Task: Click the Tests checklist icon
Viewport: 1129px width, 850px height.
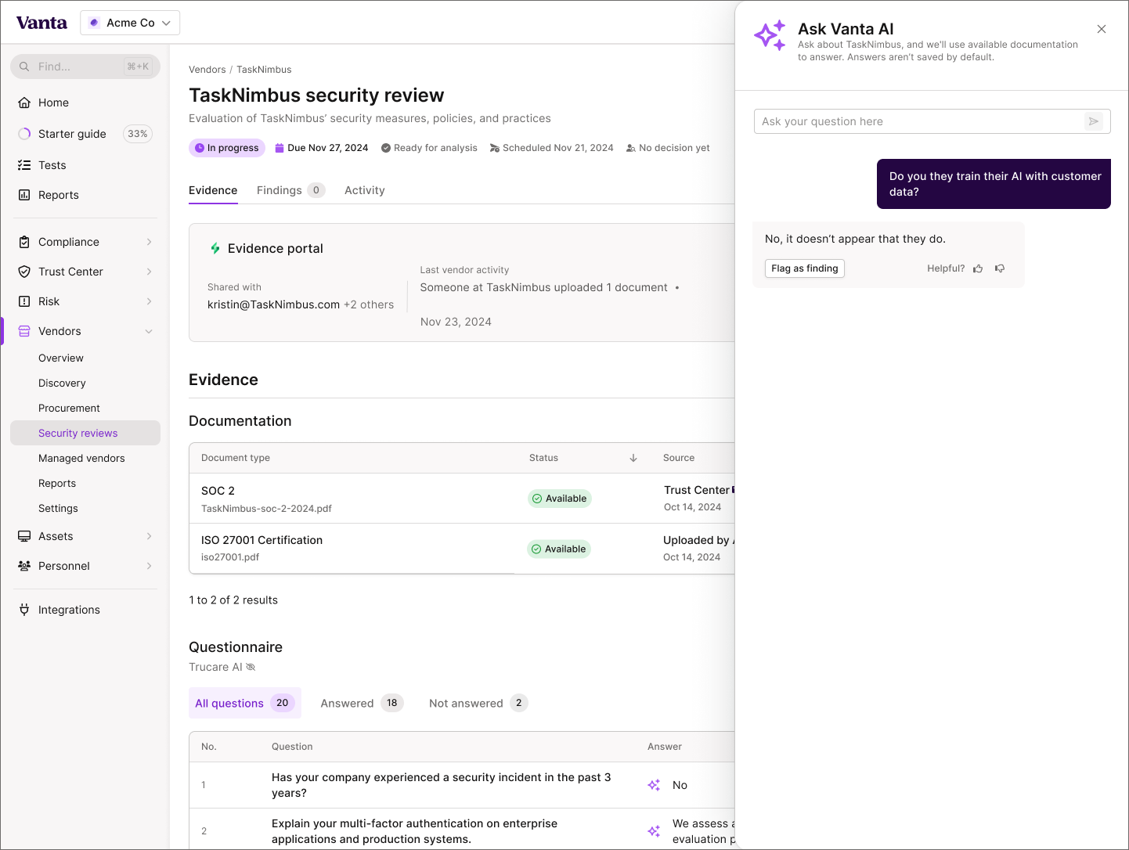Action: [24, 165]
